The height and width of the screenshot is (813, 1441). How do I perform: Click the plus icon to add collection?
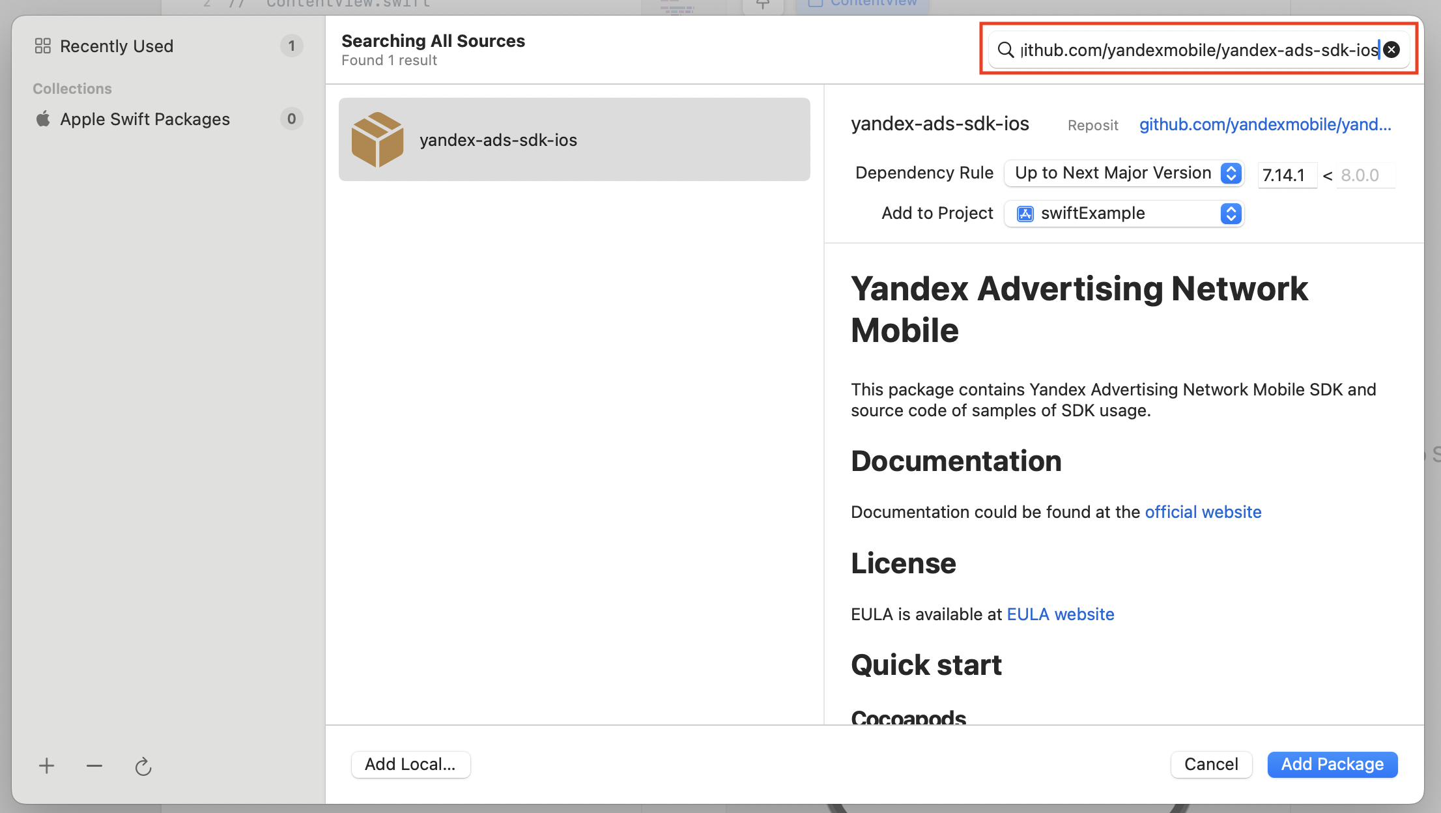(x=46, y=766)
